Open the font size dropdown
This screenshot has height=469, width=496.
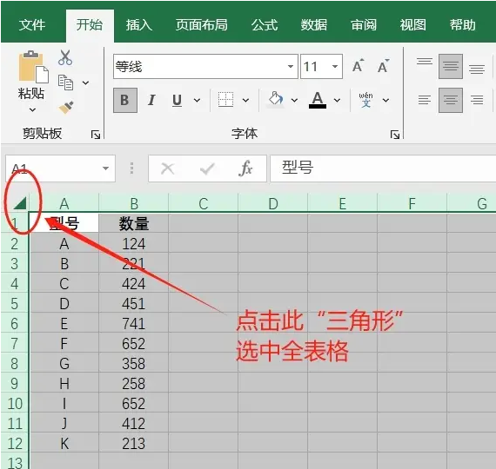click(335, 66)
